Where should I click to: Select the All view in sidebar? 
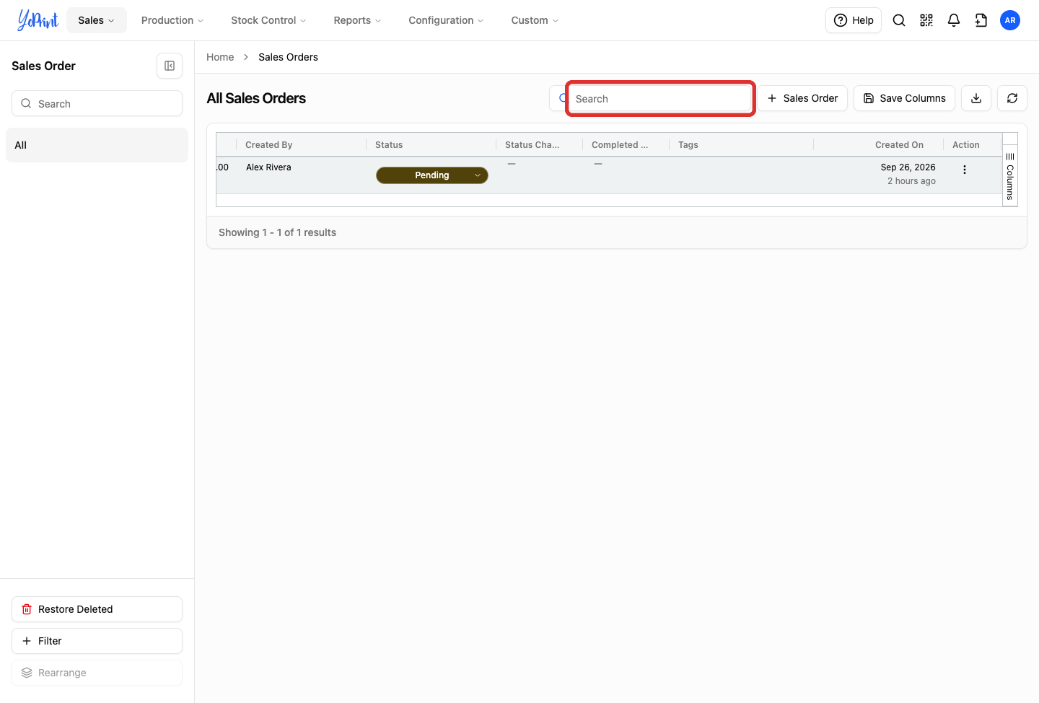click(97, 145)
